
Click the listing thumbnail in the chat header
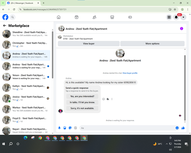(62, 29)
